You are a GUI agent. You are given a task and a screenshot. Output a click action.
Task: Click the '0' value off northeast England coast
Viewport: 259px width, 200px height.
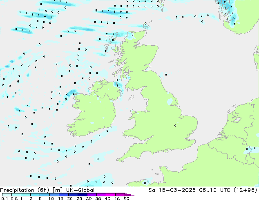(x=166, y=75)
